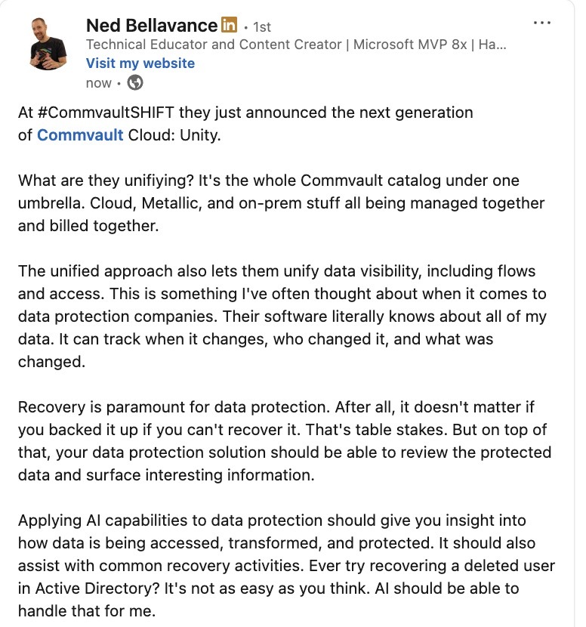Click the globe public visibility icon

click(136, 83)
